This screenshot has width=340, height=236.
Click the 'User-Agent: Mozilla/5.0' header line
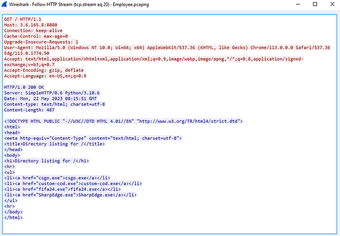[x=167, y=47]
